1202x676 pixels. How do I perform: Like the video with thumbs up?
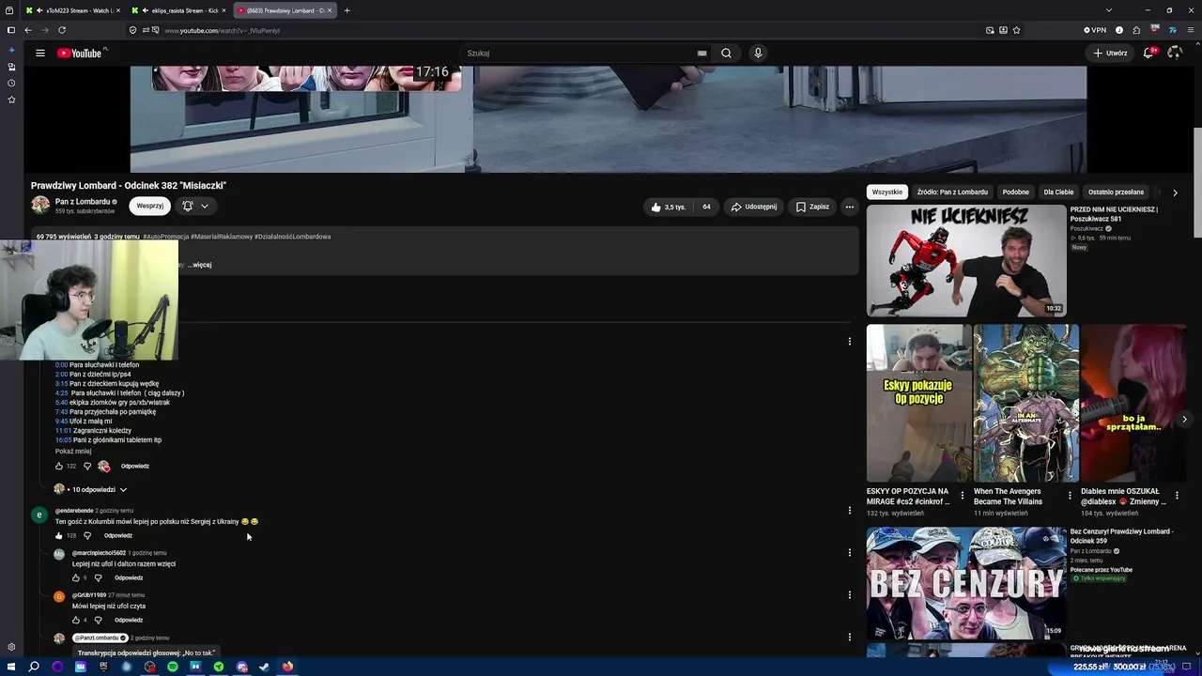pos(668,207)
